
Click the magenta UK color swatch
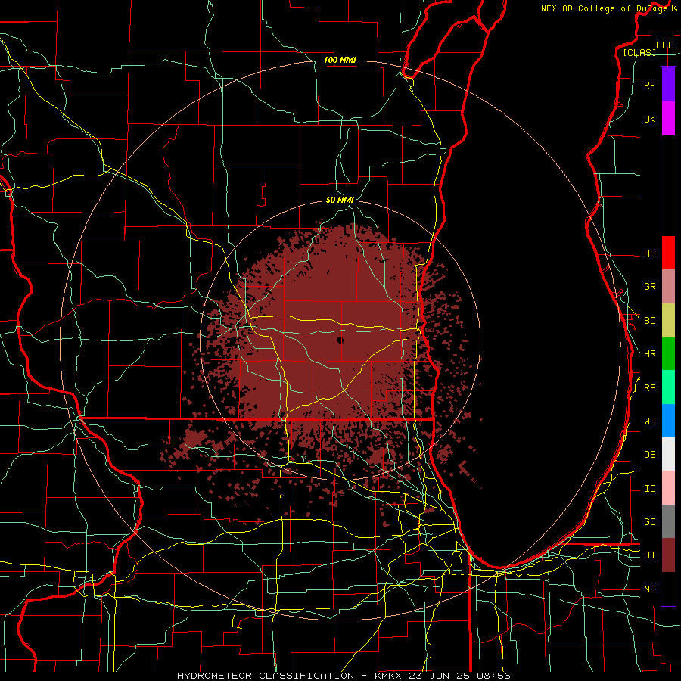(668, 119)
